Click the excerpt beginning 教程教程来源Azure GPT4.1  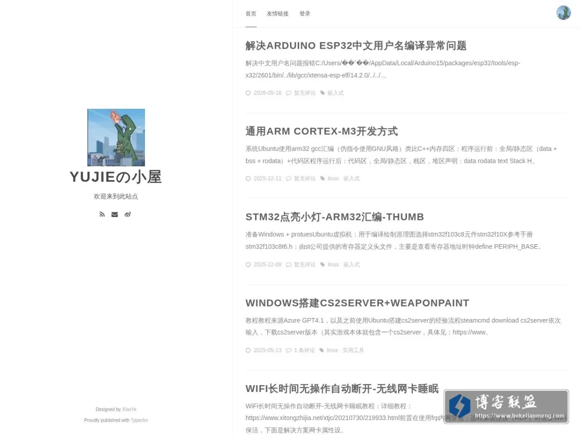pos(403,326)
